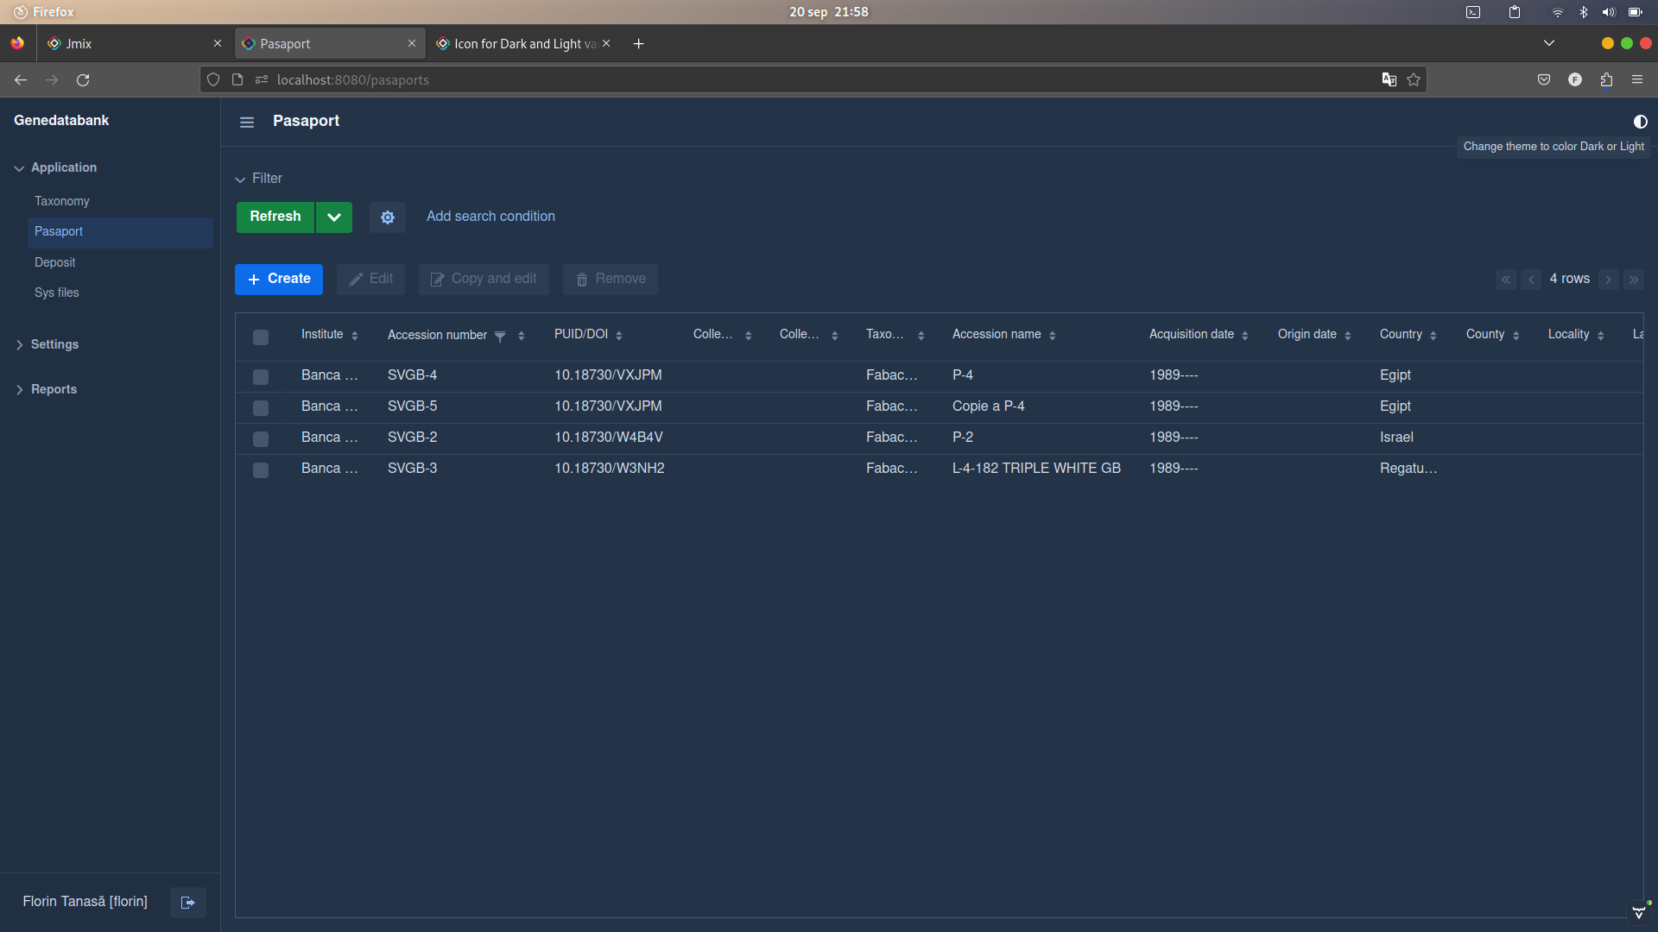Click Add search condition link
The width and height of the screenshot is (1658, 932).
(x=490, y=217)
